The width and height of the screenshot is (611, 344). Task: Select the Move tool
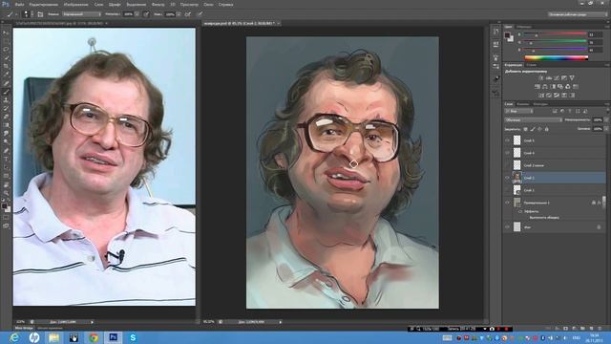pos(6,32)
